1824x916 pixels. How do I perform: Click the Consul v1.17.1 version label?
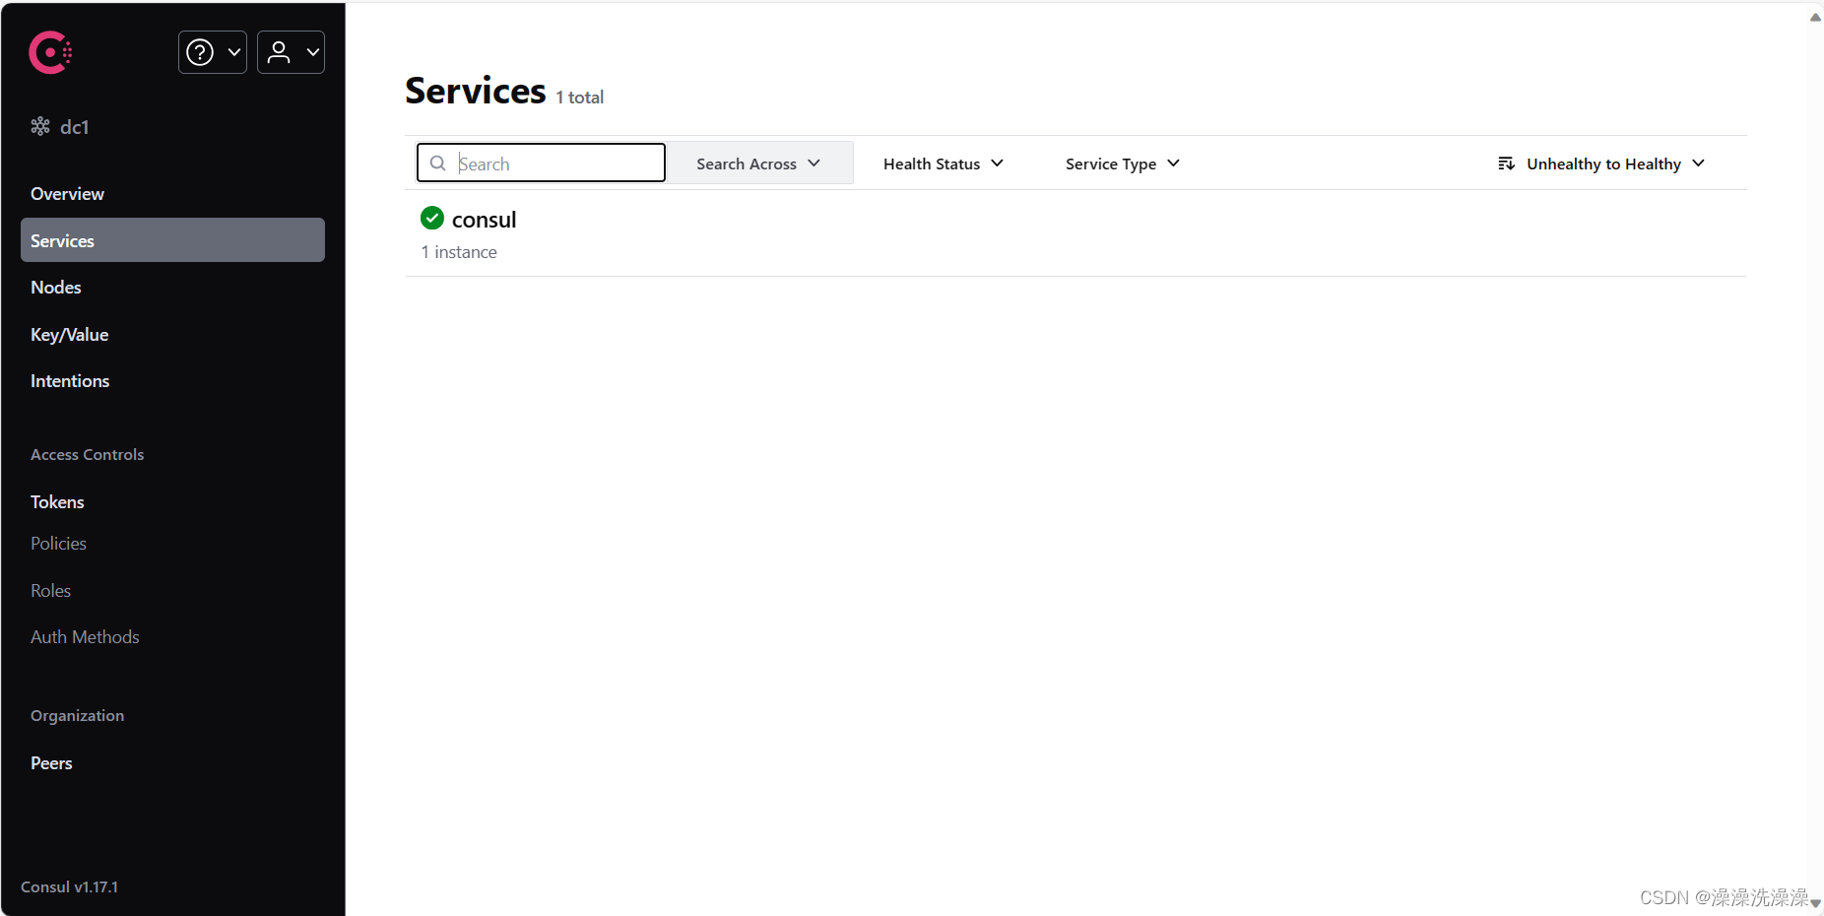click(70, 886)
